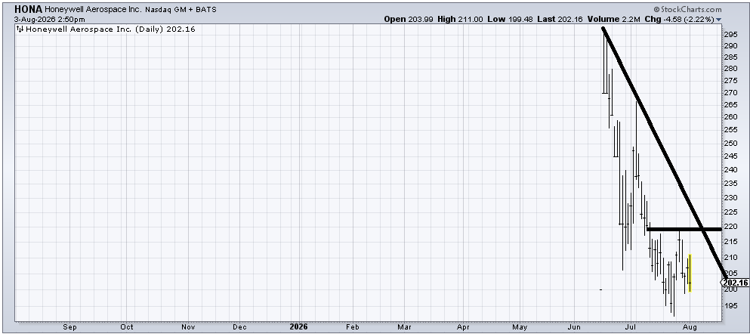The width and height of the screenshot is (750, 334).
Task: Click the Dec label on time axis
Action: pyautogui.click(x=239, y=327)
